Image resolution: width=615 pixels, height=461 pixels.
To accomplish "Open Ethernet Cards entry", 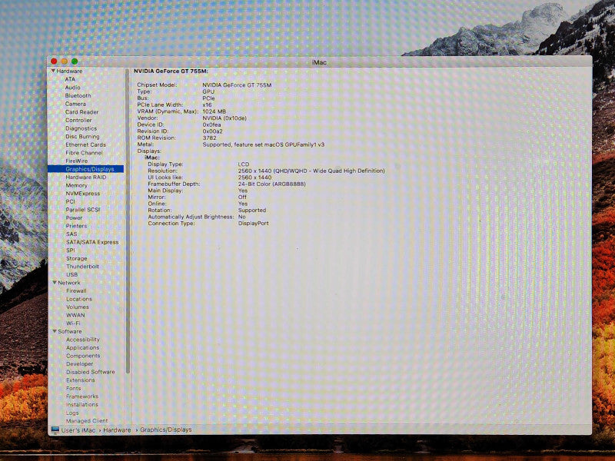I will [85, 144].
